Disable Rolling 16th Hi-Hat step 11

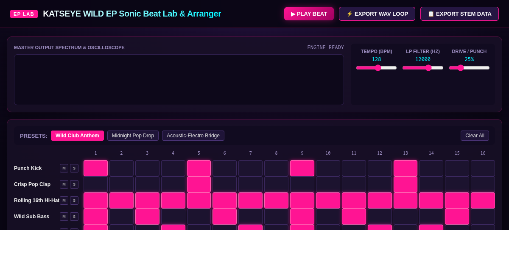(x=354, y=200)
